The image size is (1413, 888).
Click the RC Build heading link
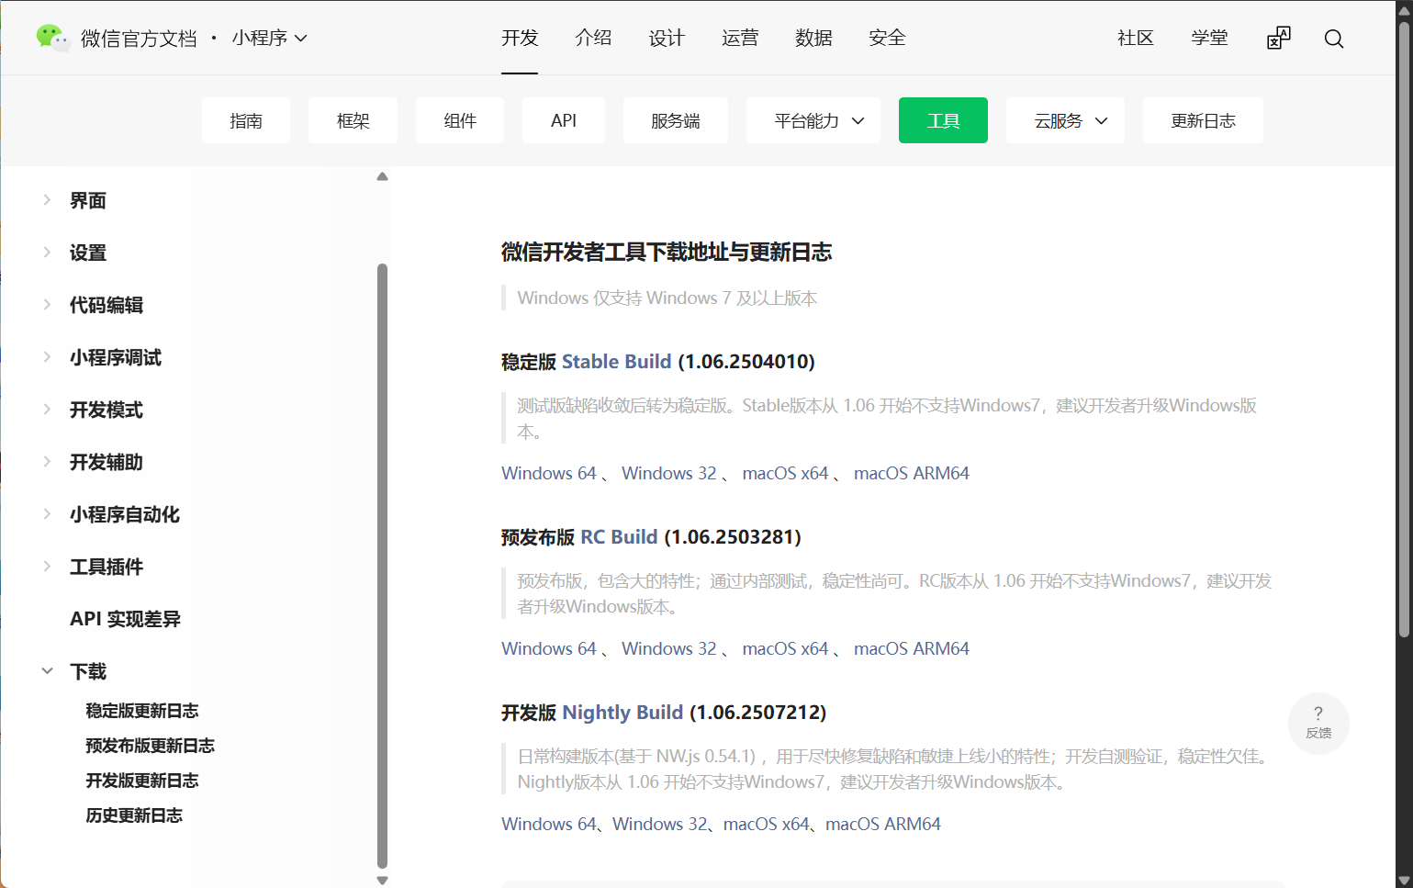[x=620, y=537]
